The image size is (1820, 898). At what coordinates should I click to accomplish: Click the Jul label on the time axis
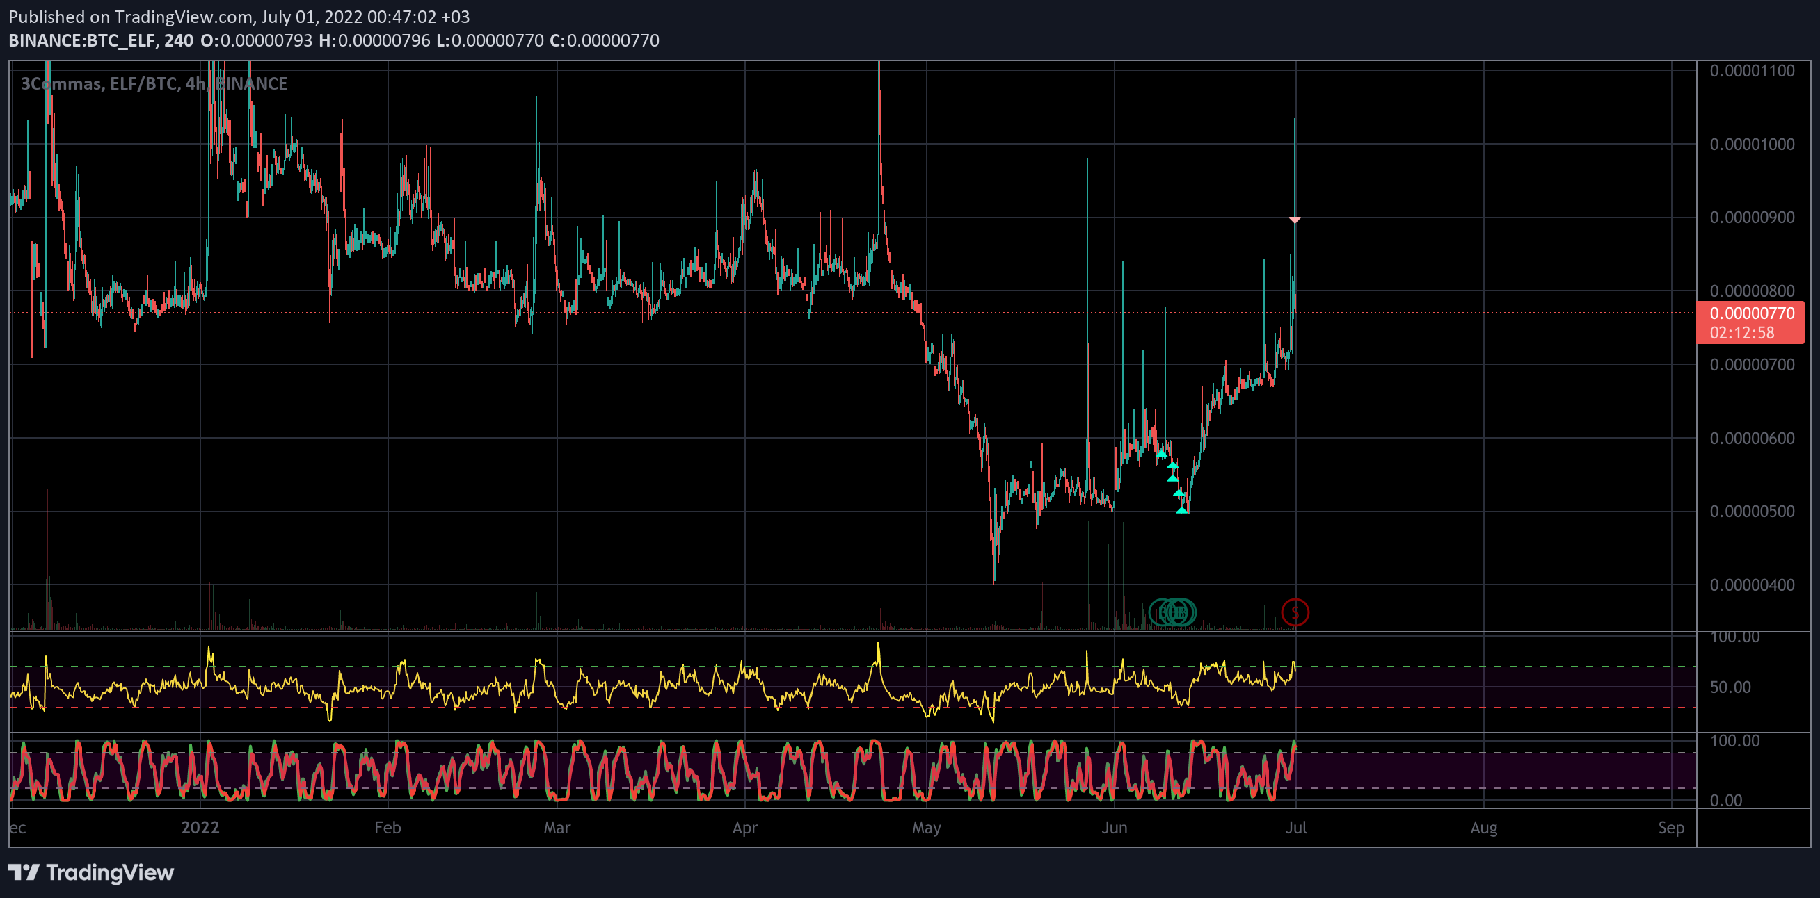[1295, 827]
